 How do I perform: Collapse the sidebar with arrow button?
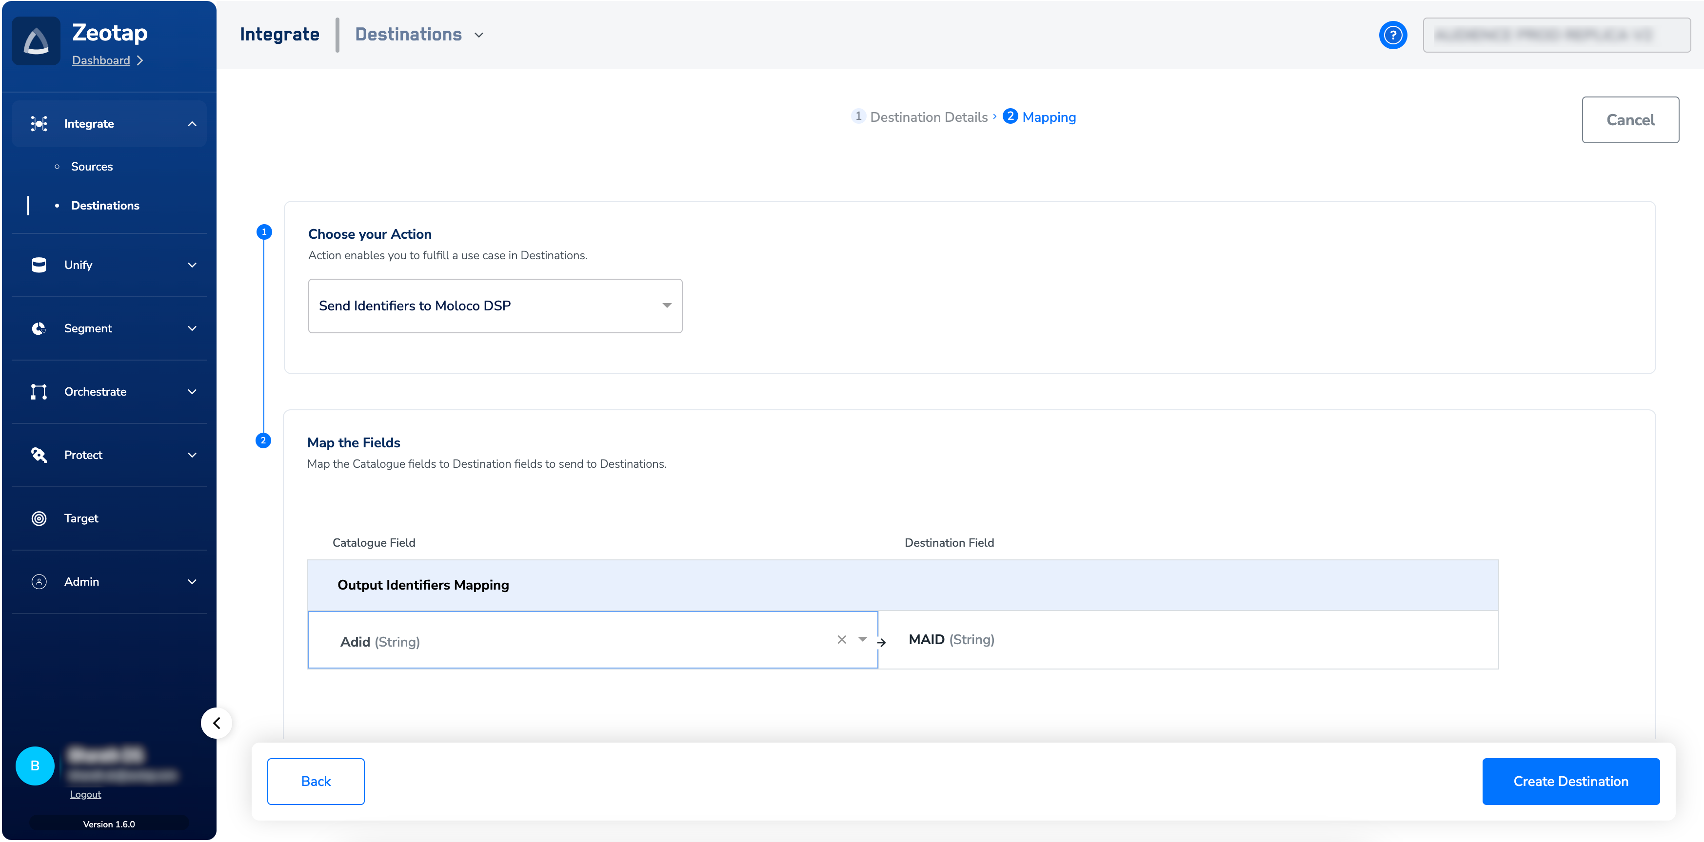pos(217,723)
